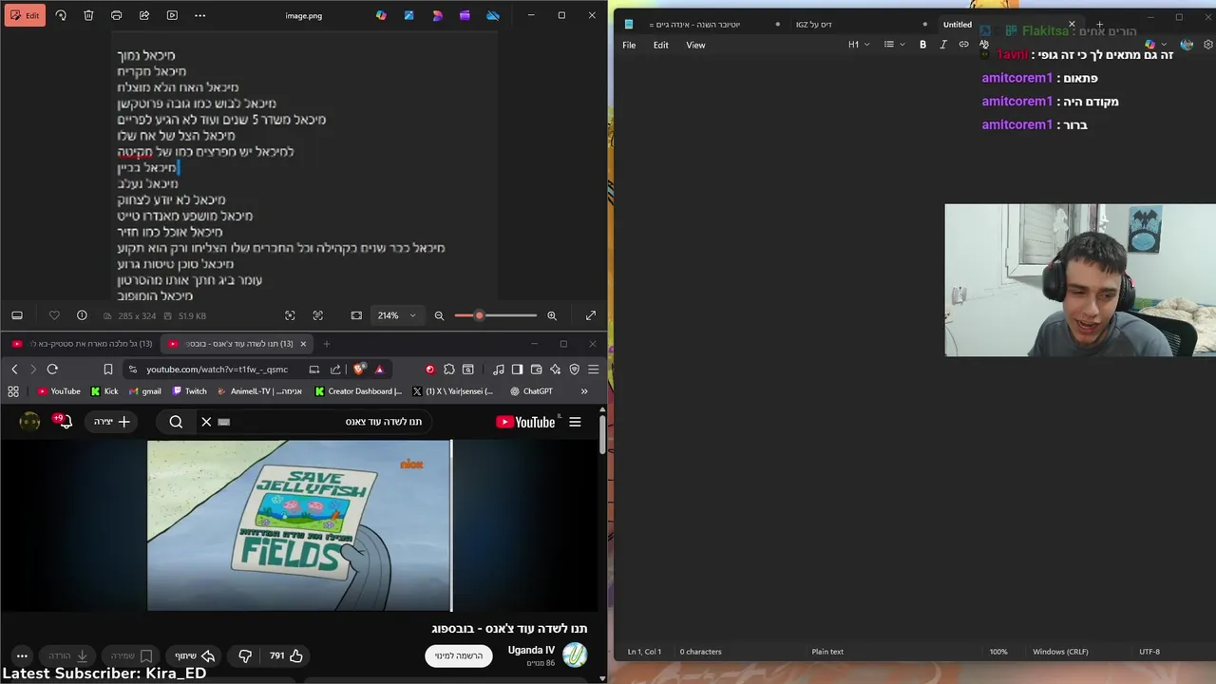Image resolution: width=1216 pixels, height=684 pixels.
Task: Open the Kick bookmark
Action: tap(104, 391)
